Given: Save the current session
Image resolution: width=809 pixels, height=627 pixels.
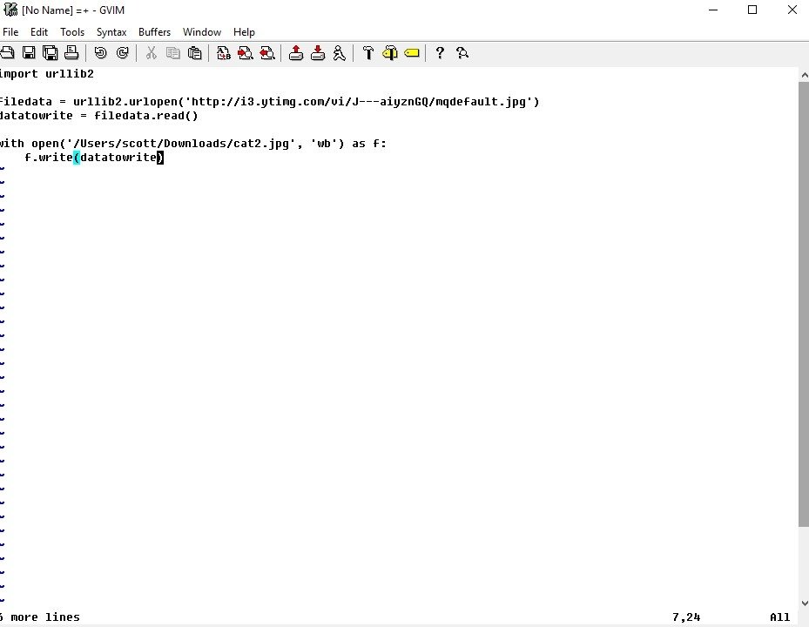Looking at the screenshot, I should click(317, 52).
